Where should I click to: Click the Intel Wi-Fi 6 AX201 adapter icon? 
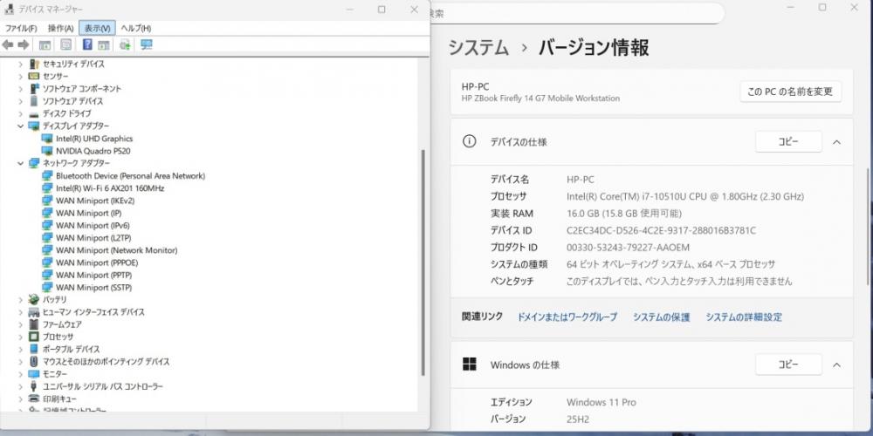pyautogui.click(x=47, y=188)
